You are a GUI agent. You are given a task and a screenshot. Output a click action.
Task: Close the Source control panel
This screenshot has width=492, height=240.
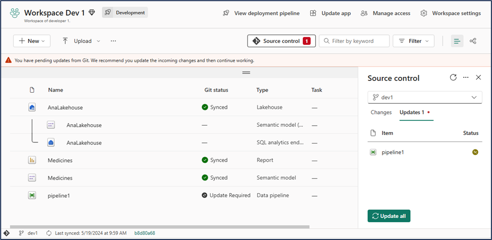click(478, 77)
